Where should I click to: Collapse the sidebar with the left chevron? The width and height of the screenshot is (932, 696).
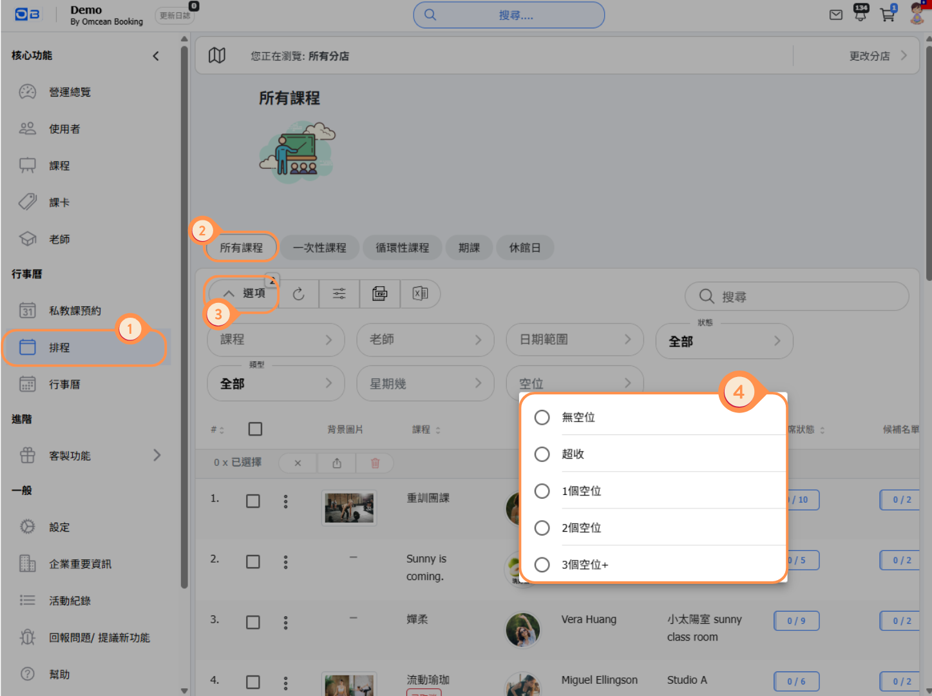156,56
